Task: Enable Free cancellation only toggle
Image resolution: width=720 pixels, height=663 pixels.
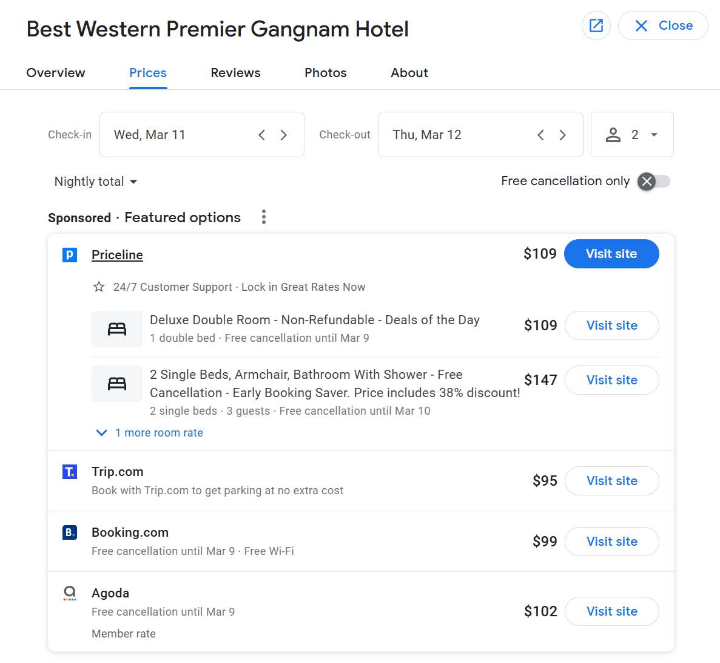Action: [653, 182]
